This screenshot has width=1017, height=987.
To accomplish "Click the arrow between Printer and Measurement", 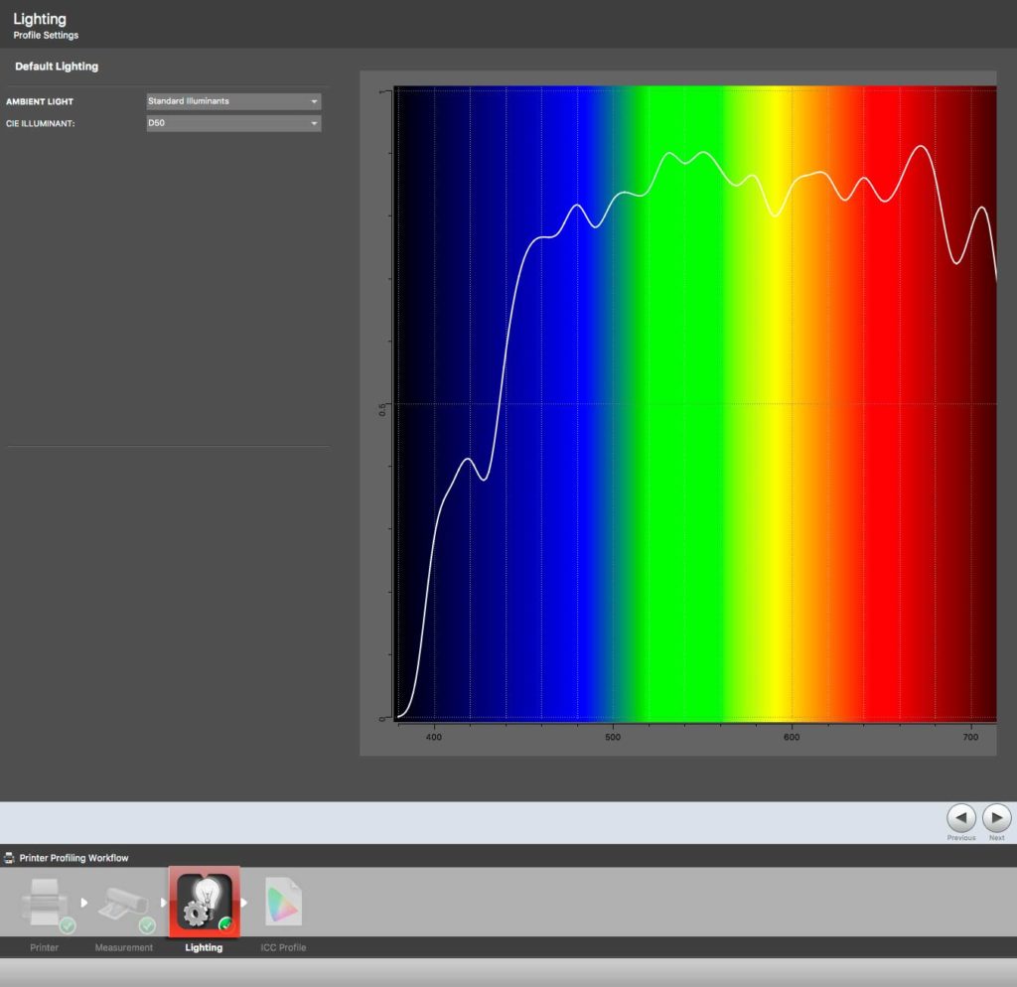I will pyautogui.click(x=83, y=902).
